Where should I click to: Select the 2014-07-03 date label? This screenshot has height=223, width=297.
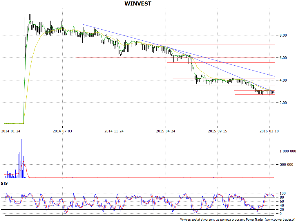pos(62,131)
